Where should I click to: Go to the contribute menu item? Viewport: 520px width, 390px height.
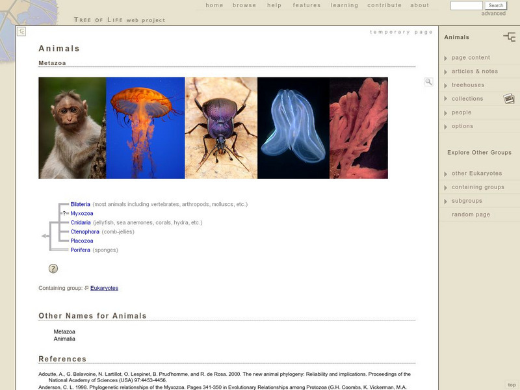click(384, 5)
